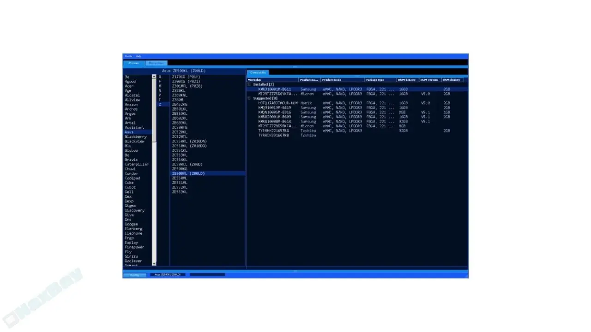Sort by the Microchip column header

[x=273, y=80]
